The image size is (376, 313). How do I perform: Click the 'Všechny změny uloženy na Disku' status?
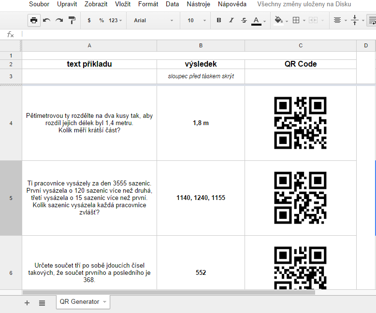tap(304, 4)
